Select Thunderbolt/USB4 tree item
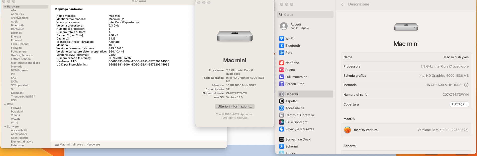The width and height of the screenshot is (477, 156). coord(23,96)
